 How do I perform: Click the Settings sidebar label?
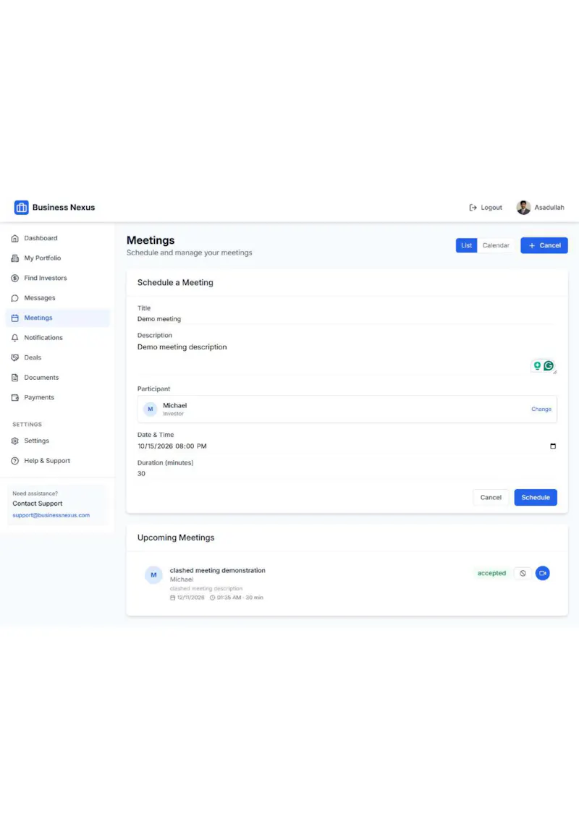pyautogui.click(x=37, y=441)
